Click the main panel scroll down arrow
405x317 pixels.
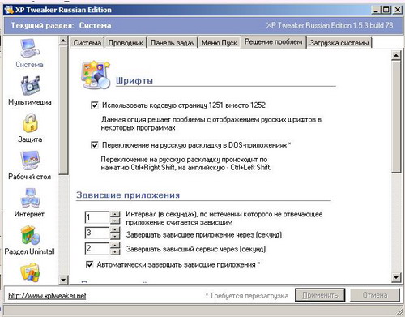[396, 277]
